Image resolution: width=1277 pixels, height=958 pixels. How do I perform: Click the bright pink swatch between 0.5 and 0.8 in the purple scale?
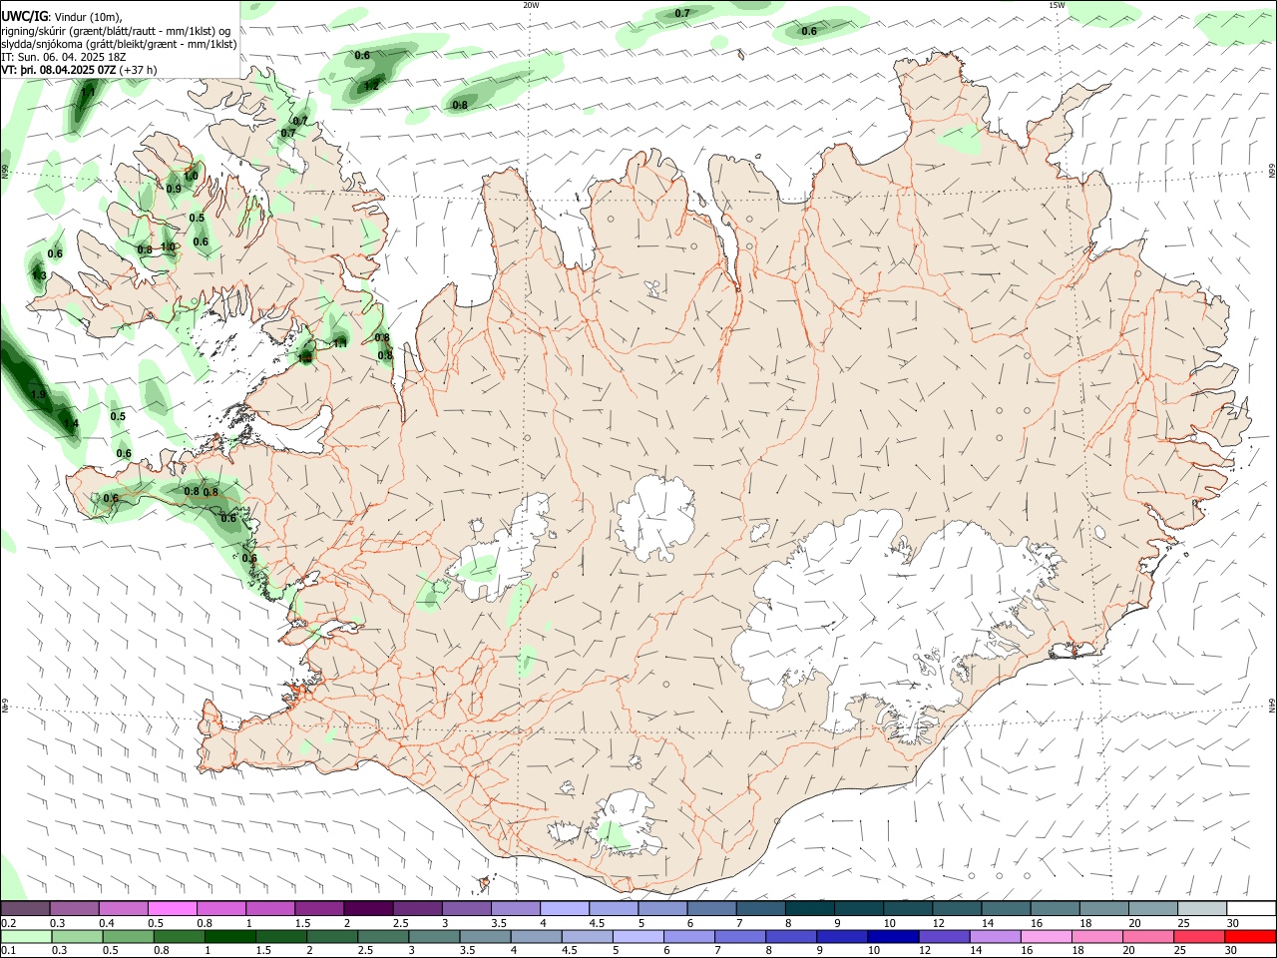[173, 909]
